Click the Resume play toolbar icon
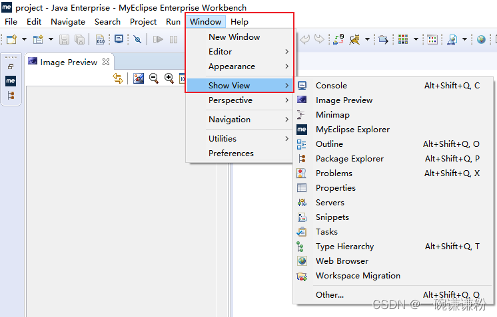This screenshot has width=497, height=317. click(158, 39)
